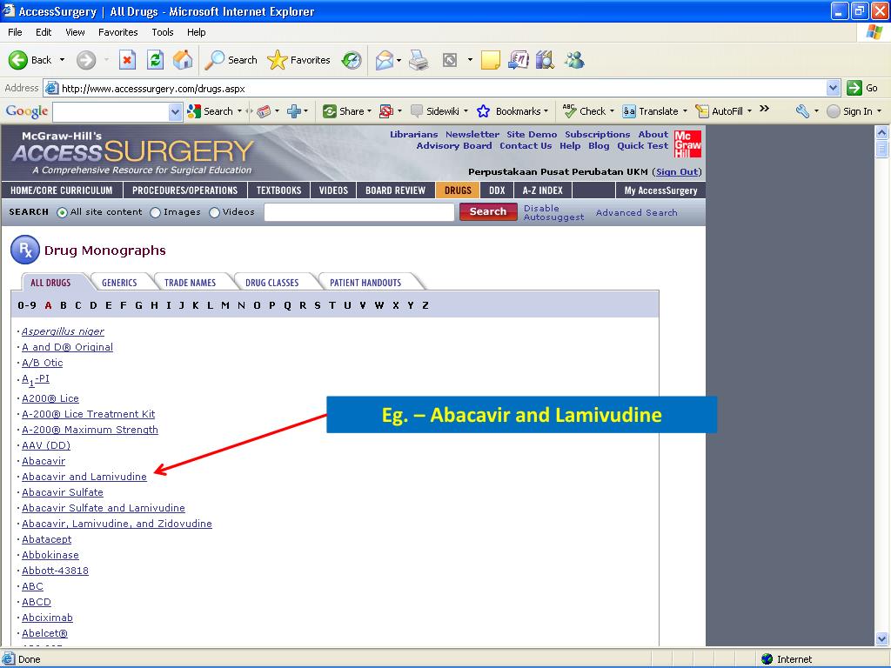Viewport: 891px width, 668px height.
Task: Go to the Home page icon
Action: coord(183,60)
